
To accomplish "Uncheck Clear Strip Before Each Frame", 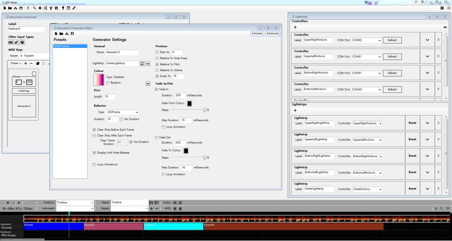I will [94, 130].
